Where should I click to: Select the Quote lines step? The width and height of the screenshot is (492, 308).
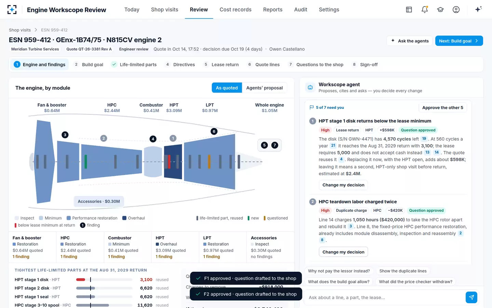263,65
